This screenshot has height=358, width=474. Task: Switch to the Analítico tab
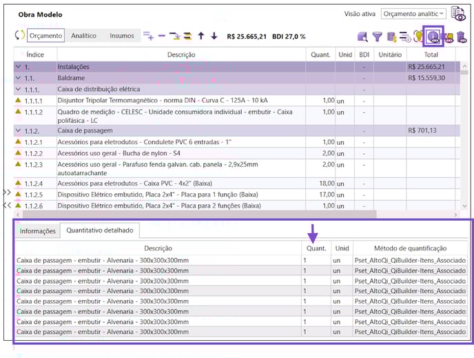[83, 36]
